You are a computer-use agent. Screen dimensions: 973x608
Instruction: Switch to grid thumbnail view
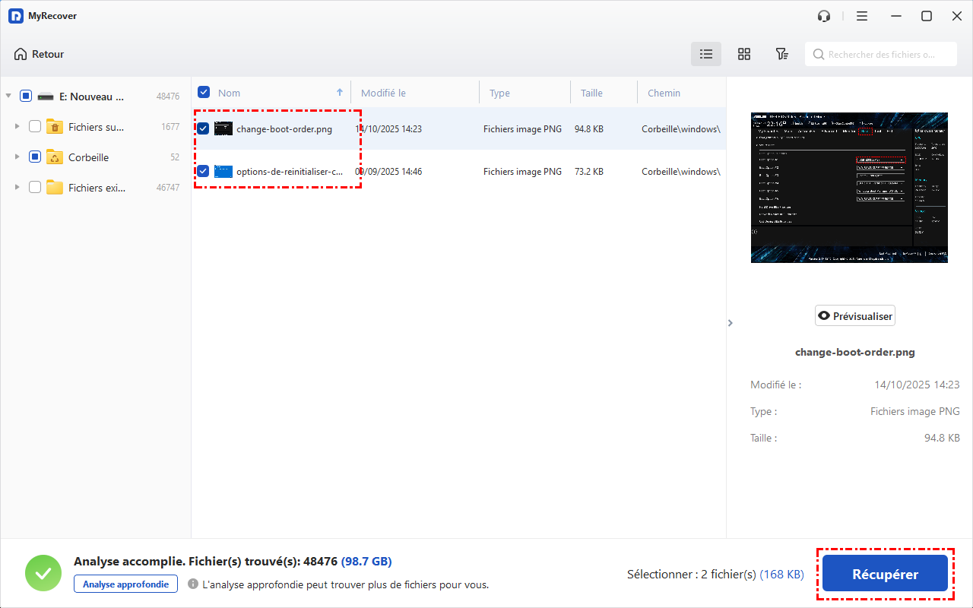click(x=744, y=54)
